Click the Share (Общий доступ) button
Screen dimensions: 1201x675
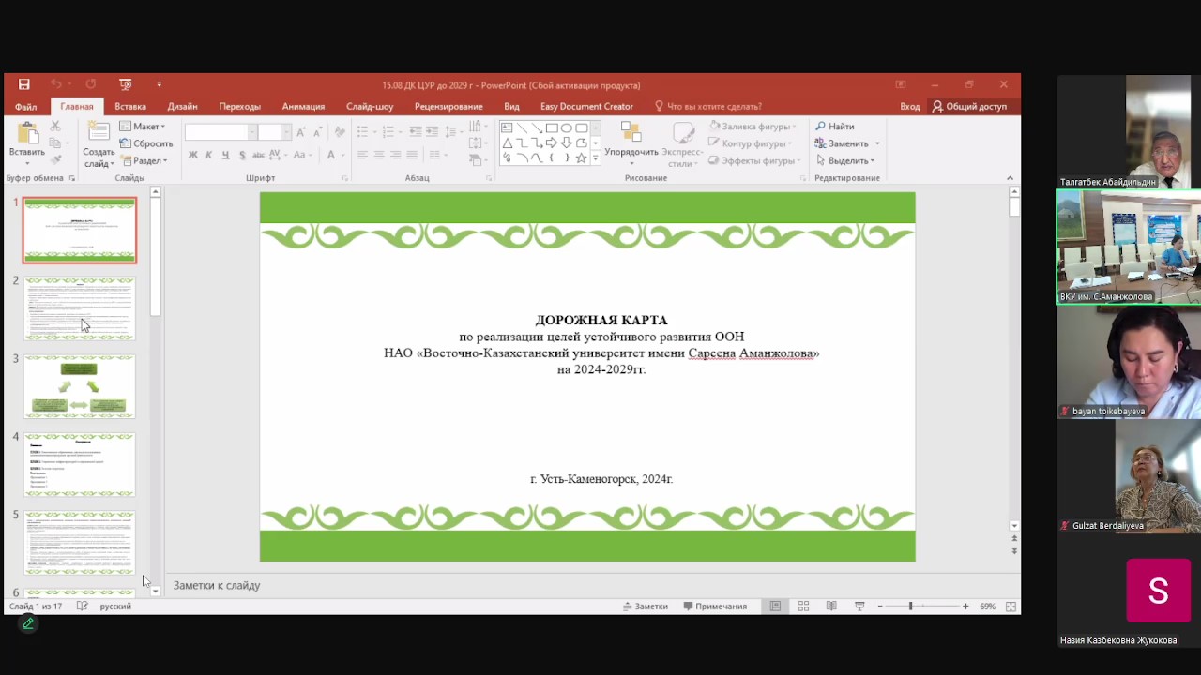[969, 106]
